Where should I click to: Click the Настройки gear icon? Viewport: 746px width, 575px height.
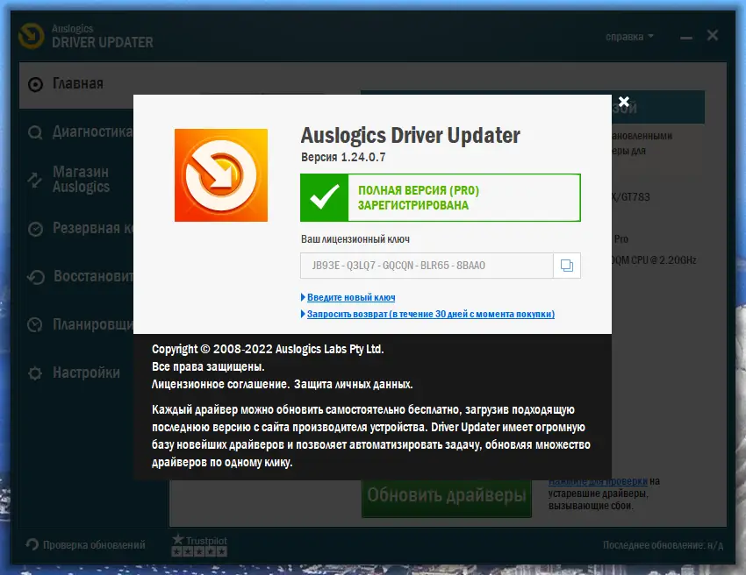(35, 372)
